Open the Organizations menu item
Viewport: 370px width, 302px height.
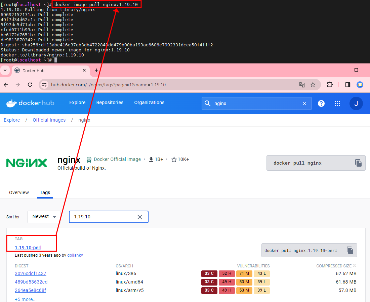149,102
